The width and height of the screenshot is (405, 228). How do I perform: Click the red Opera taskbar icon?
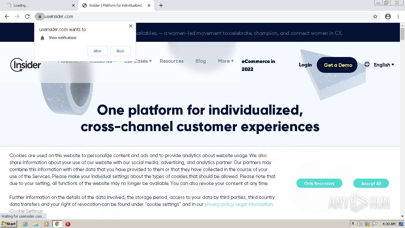[x=68, y=224]
